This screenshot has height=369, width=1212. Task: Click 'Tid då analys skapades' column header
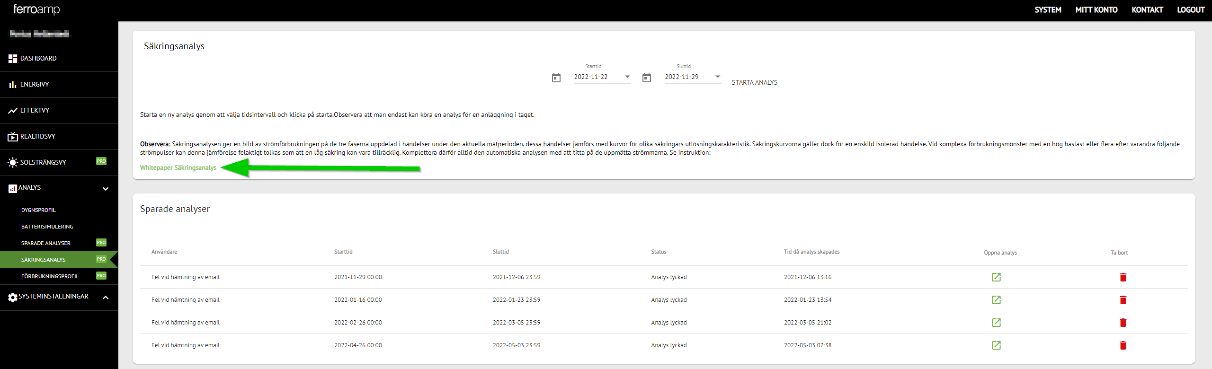point(811,252)
